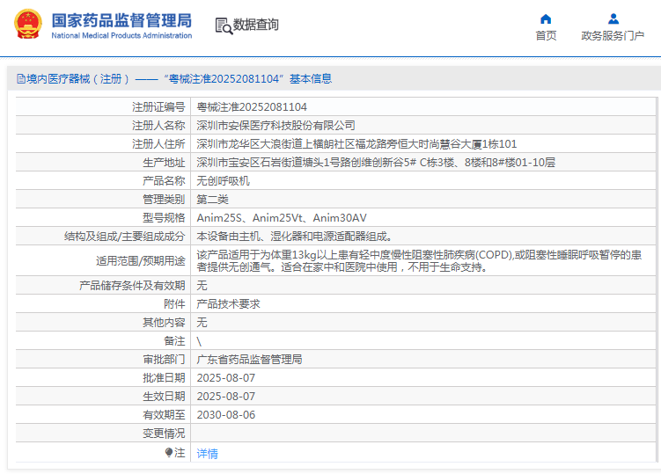Click the management category 第二类 value

212,199
